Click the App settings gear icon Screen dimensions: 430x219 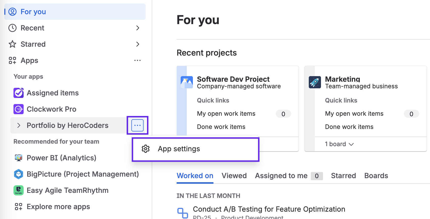(146, 149)
